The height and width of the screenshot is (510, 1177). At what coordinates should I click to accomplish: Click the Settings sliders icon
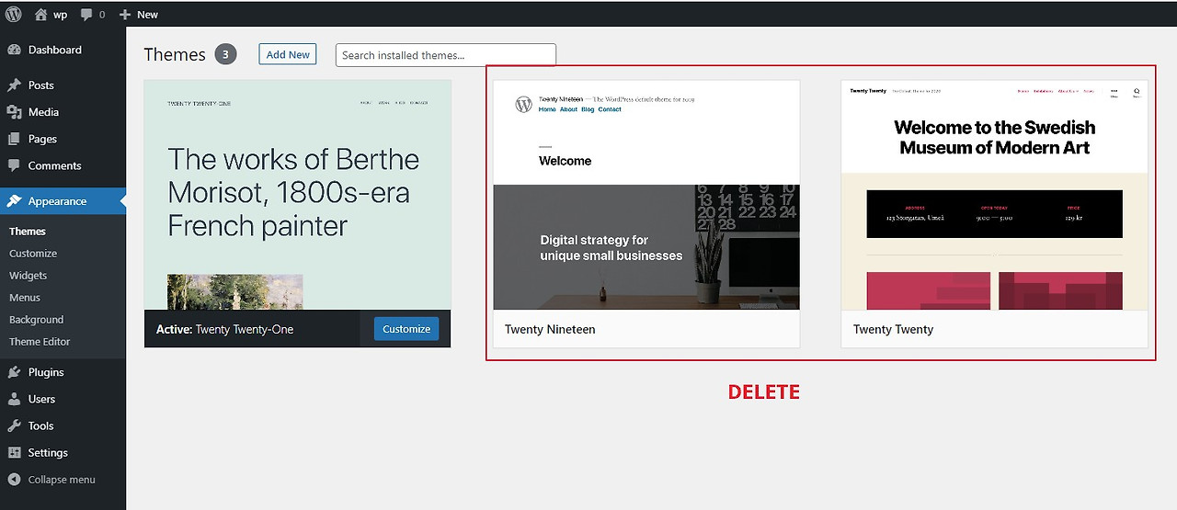click(14, 452)
